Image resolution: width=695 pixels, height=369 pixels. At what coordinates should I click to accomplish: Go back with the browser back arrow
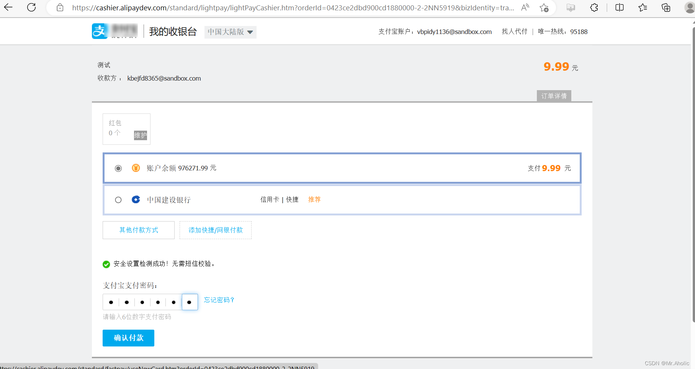click(8, 7)
